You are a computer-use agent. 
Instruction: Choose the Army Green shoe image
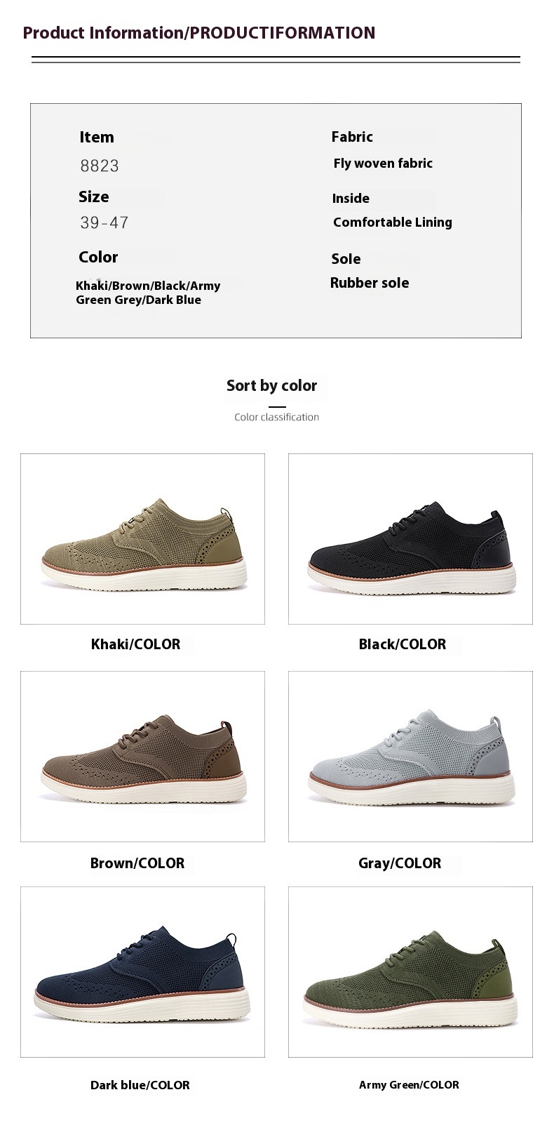(x=410, y=972)
